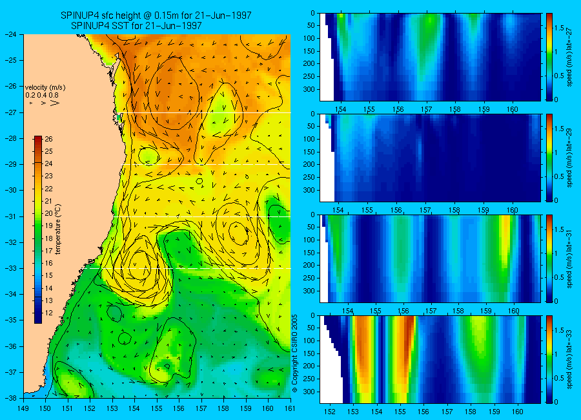The height and width of the screenshot is (420, 581).
Task: Click the "154" longitude label under the lat=-29 panel
Action: click(x=338, y=211)
